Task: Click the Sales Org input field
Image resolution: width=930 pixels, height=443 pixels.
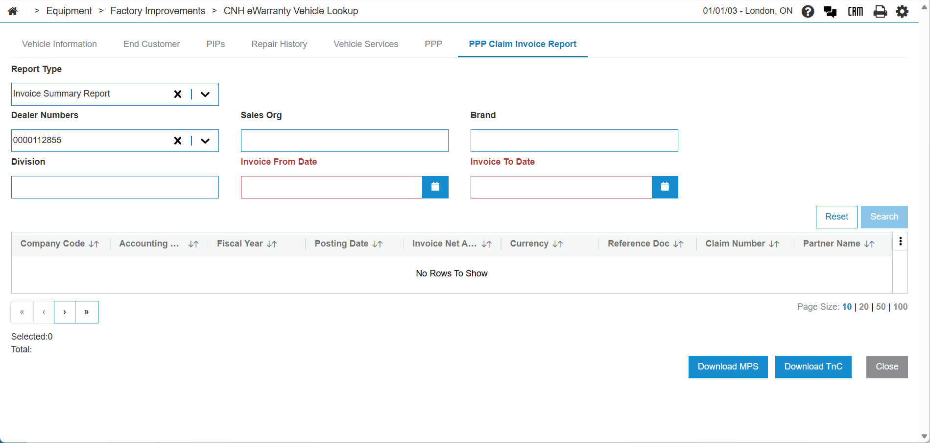Action: [344, 141]
